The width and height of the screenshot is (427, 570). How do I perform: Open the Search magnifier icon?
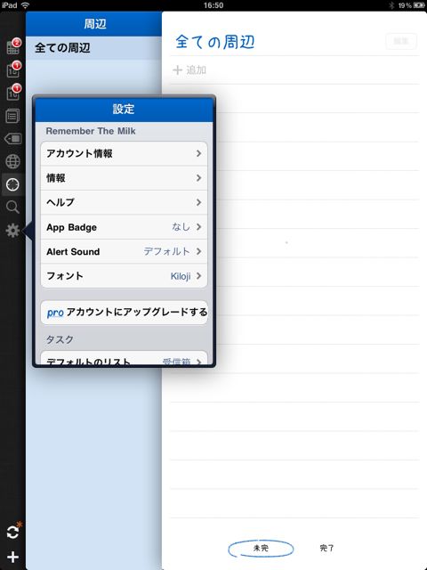click(x=13, y=208)
